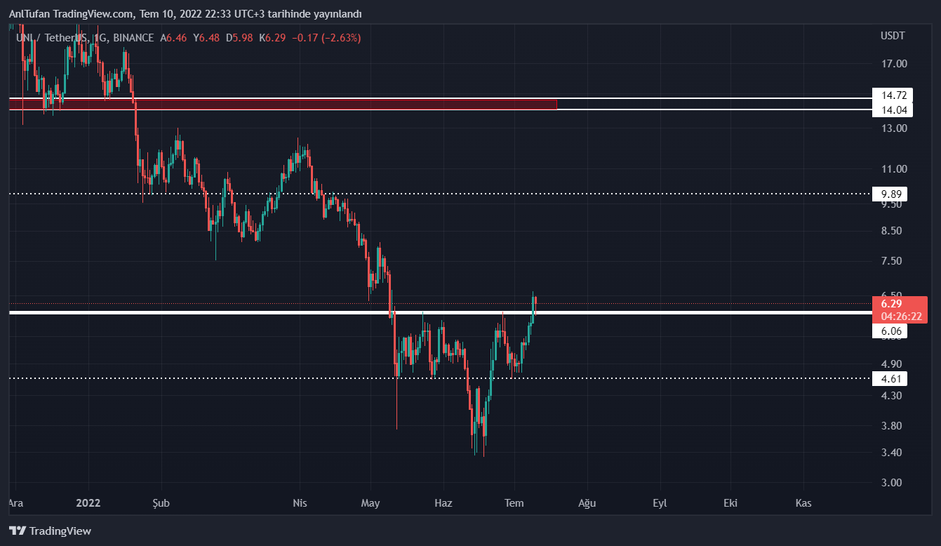Click the Şub month label on time axis
This screenshot has height=546, width=941.
pos(161,502)
